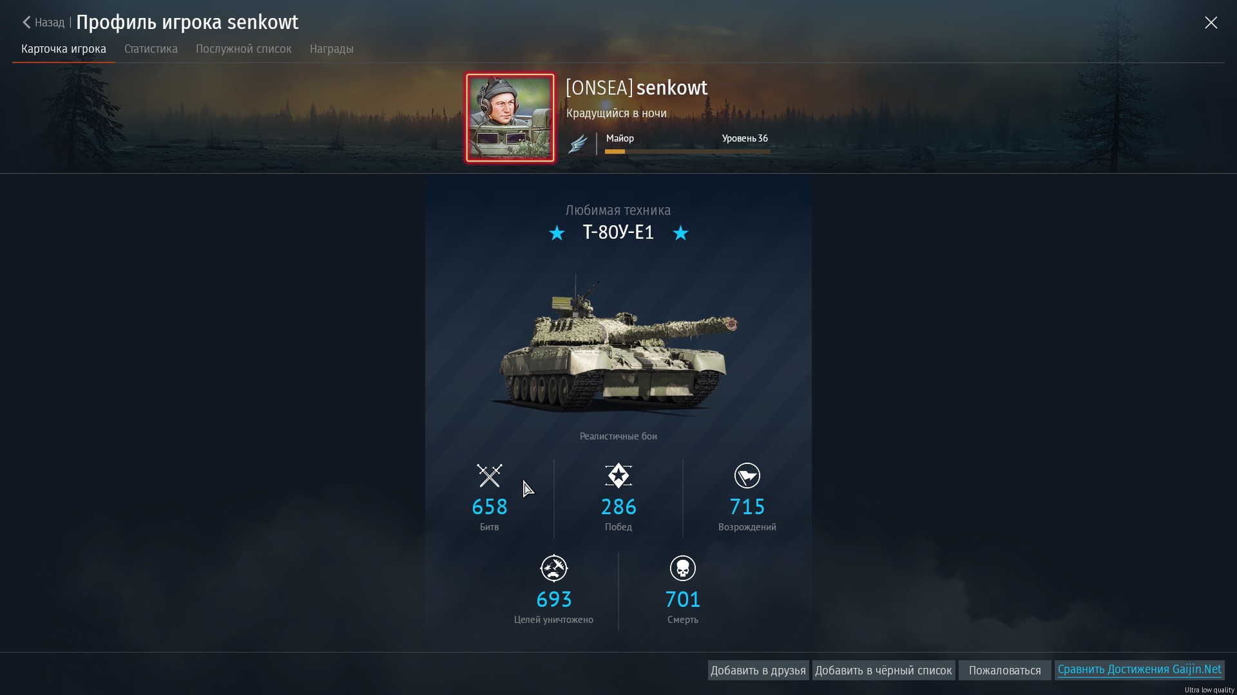The height and width of the screenshot is (695, 1237).
Task: Click the right blue star beside Т-80У-Е1
Action: [680, 233]
